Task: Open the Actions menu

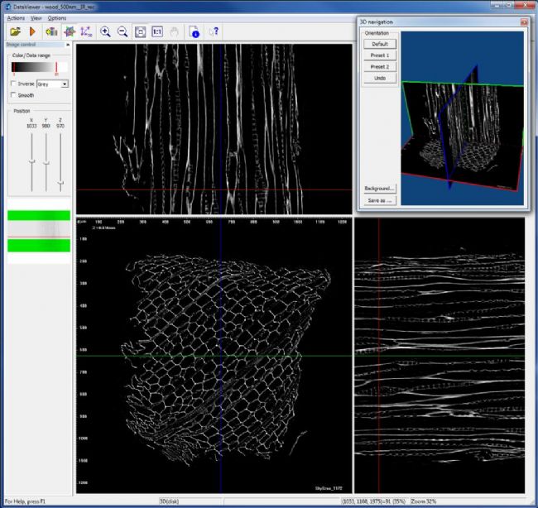Action: point(15,17)
